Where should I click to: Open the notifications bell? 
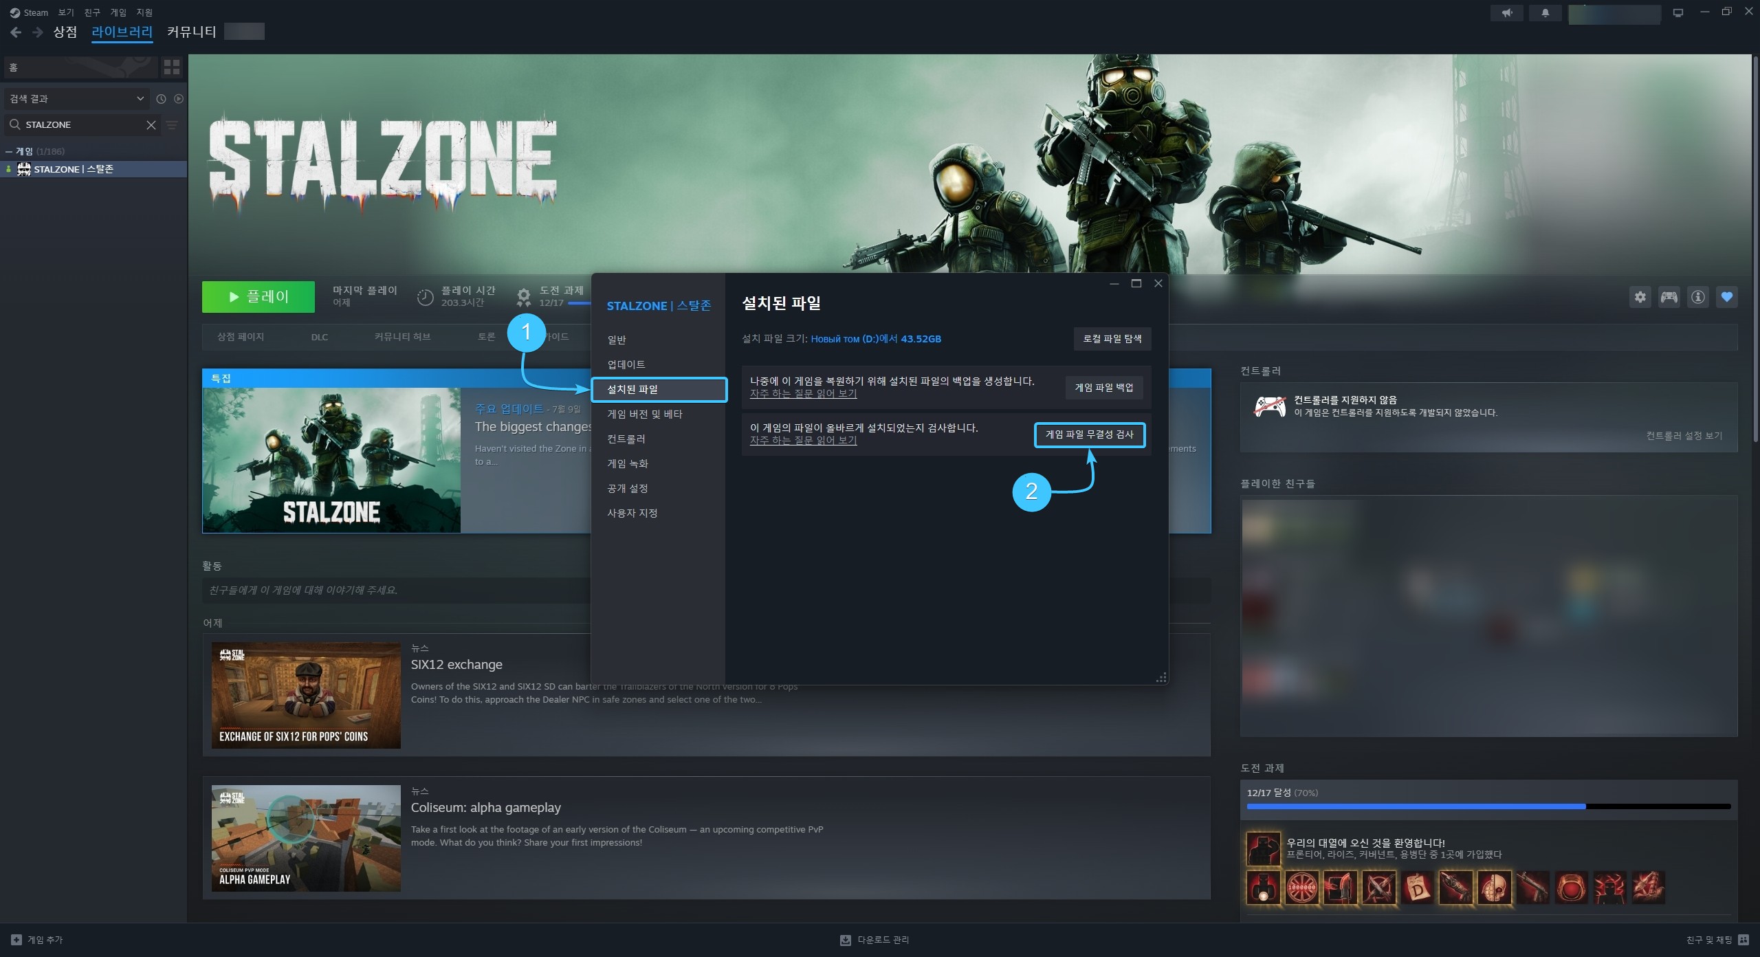tap(1545, 13)
